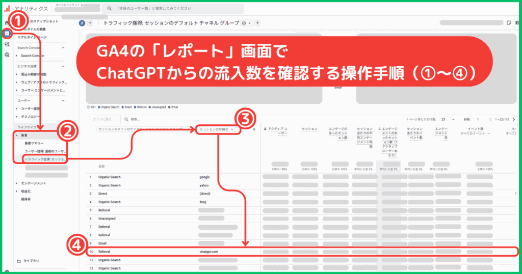Open 維持率 report in the sidebar
This screenshot has width=522, height=274.
click(26, 199)
